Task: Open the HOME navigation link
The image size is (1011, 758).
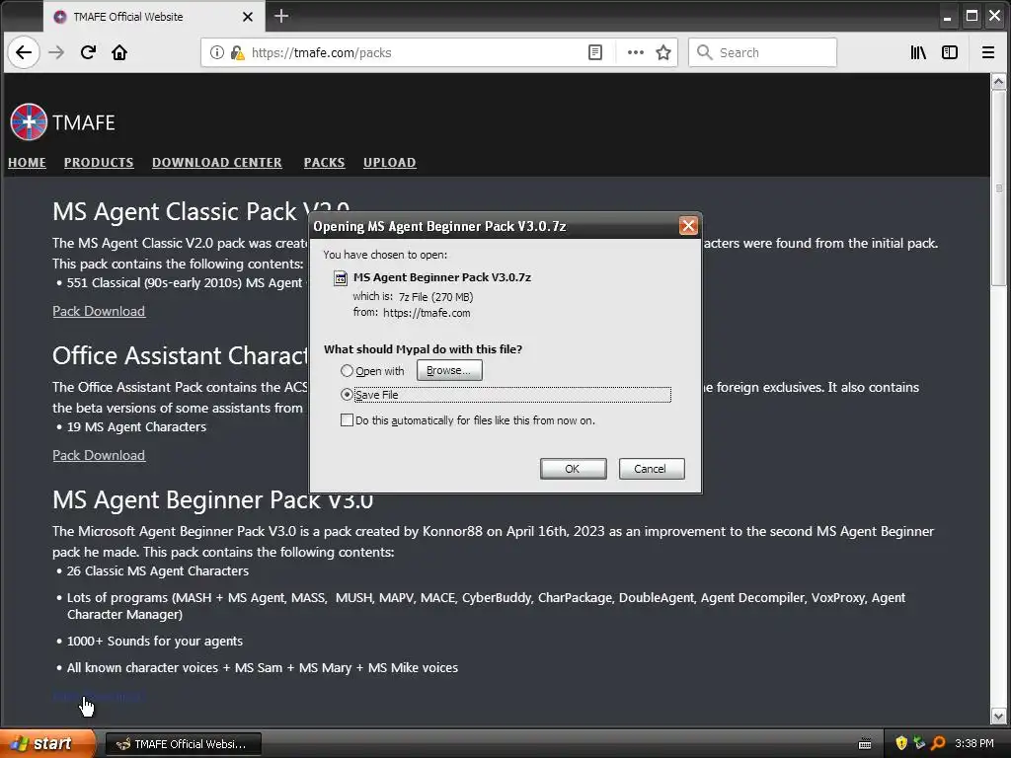Action: pos(27,163)
